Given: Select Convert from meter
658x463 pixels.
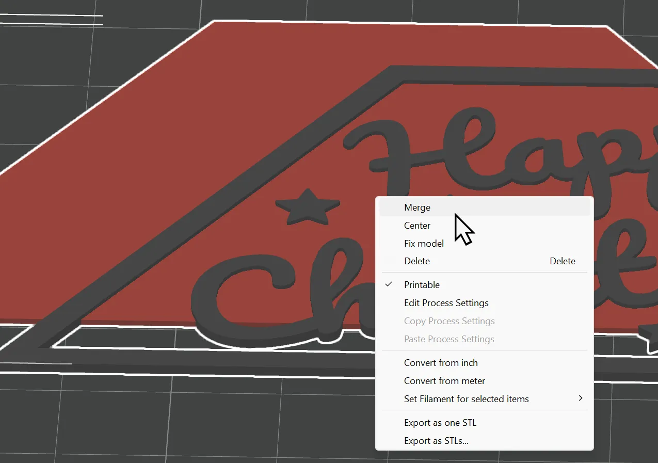Looking at the screenshot, I should [485, 381].
